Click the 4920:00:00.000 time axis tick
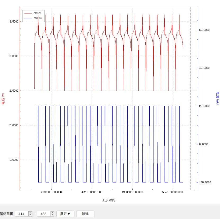Screen dimensions: 220x219 92,192
